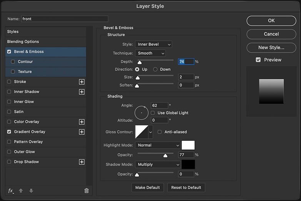This screenshot has height=201, width=301.
Task: Enable the Texture checkbox
Action: 13,72
